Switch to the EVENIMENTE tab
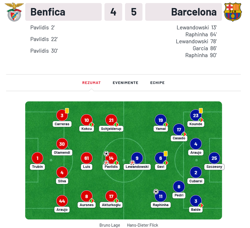 click(x=126, y=83)
